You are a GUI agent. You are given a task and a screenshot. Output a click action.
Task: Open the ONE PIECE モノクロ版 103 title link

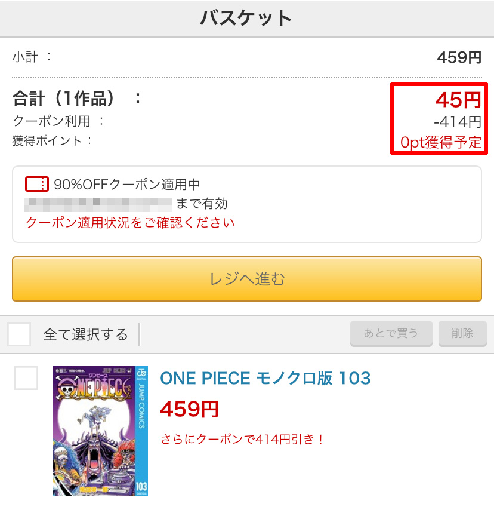pos(265,378)
